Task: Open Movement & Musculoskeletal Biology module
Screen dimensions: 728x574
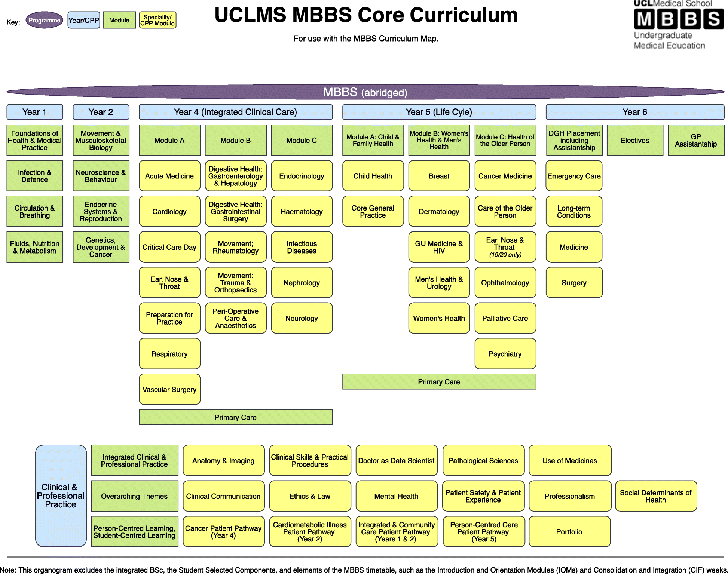Action: tap(101, 140)
